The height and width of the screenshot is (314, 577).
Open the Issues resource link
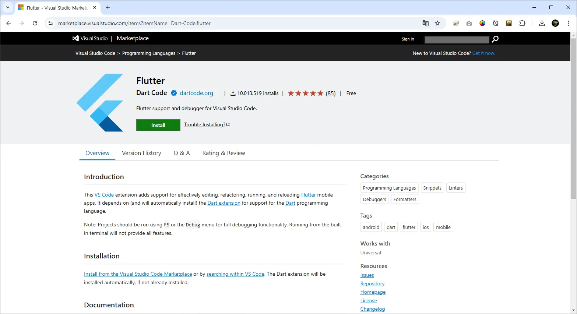point(367,275)
